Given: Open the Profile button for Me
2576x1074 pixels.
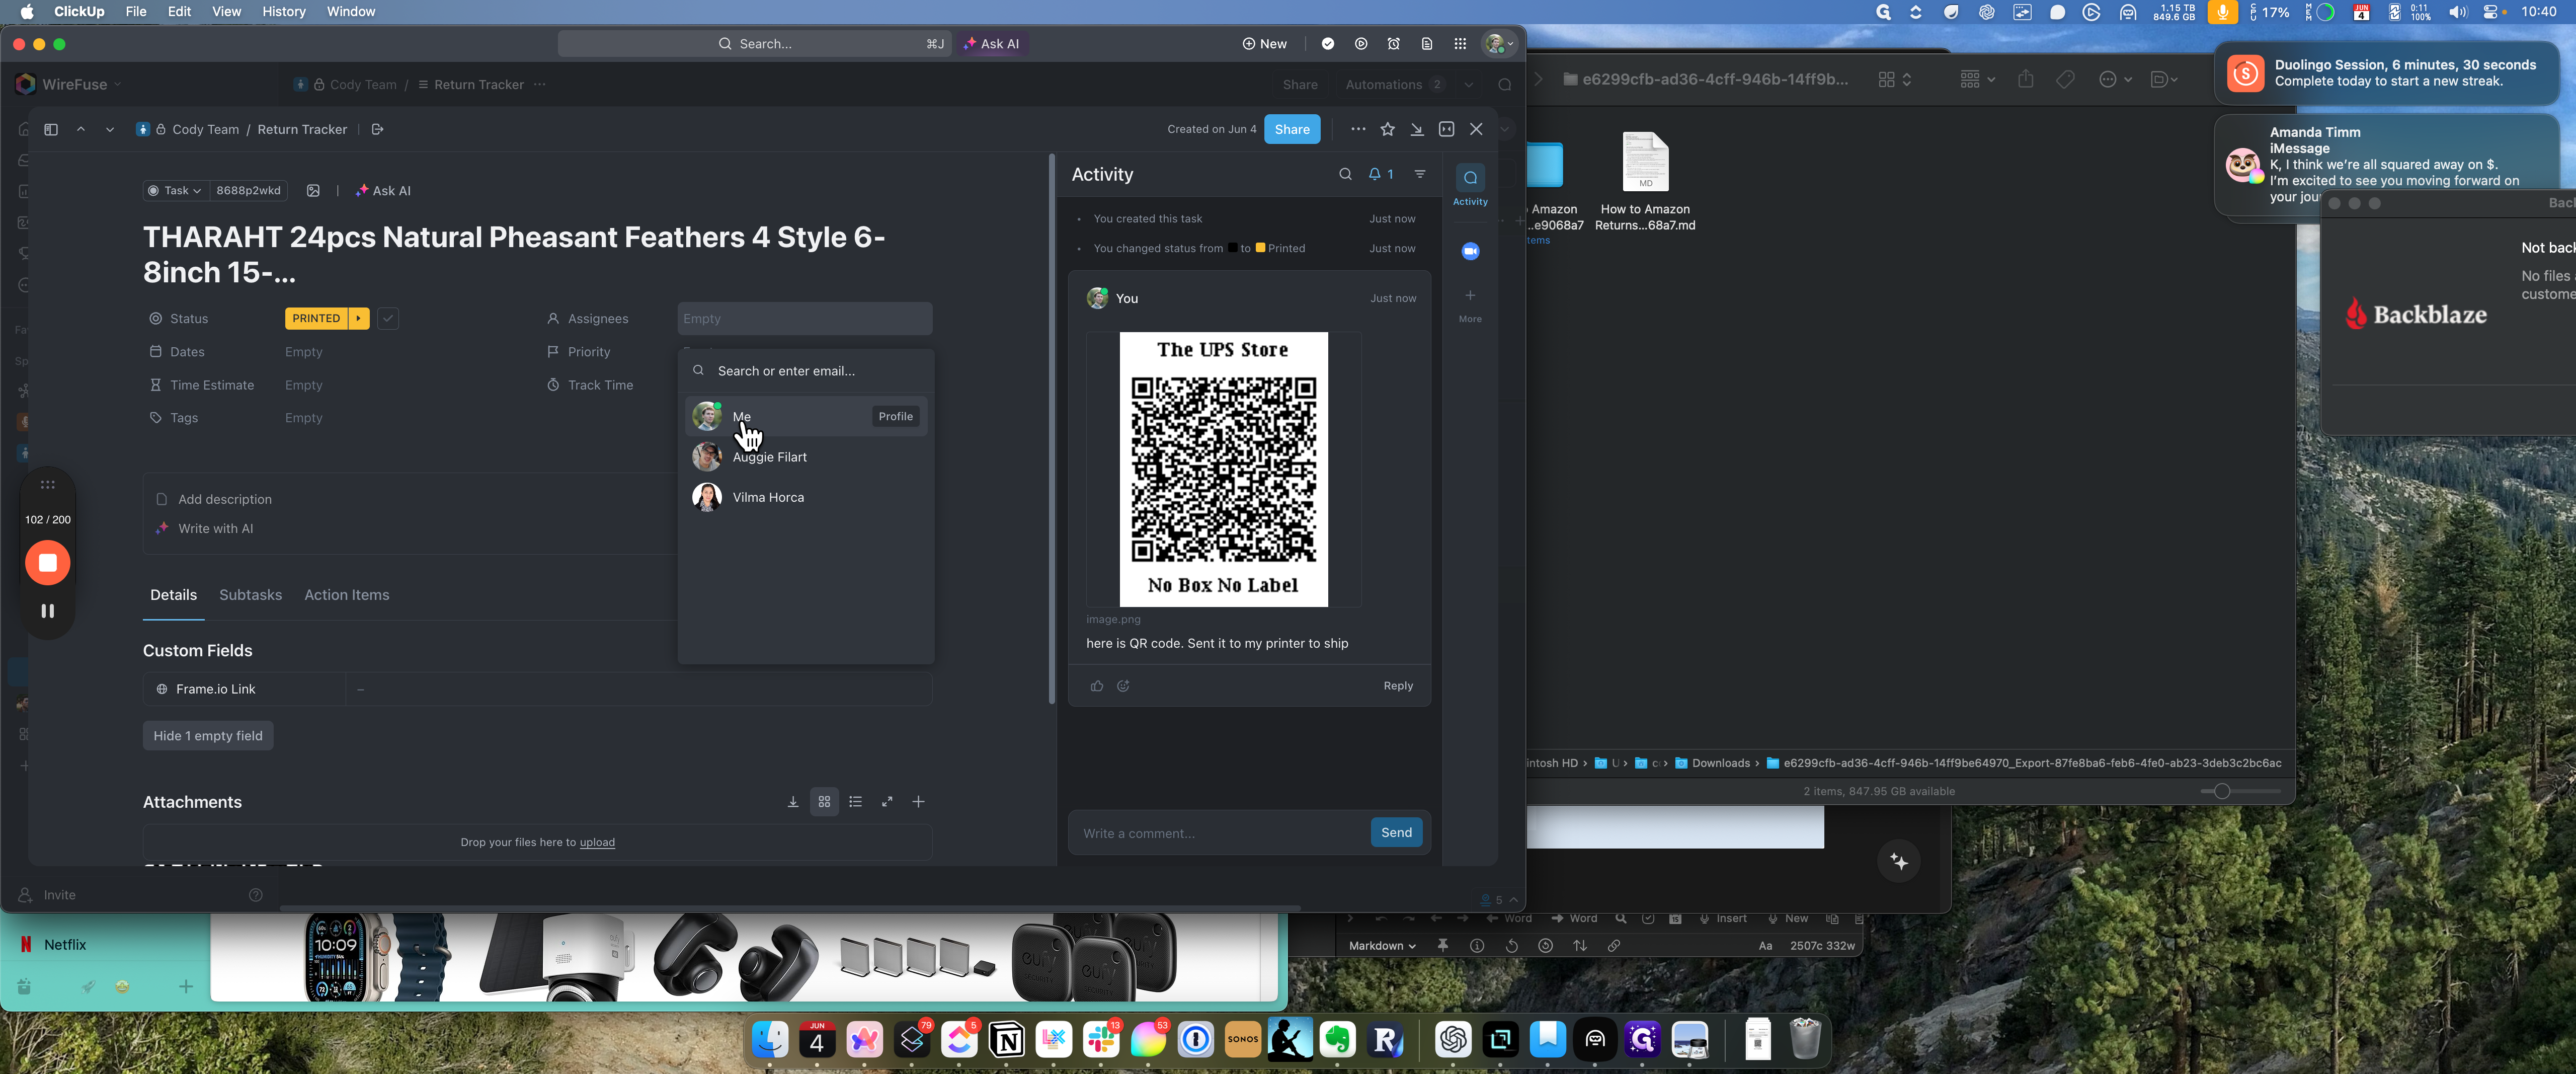Looking at the screenshot, I should tap(895, 416).
